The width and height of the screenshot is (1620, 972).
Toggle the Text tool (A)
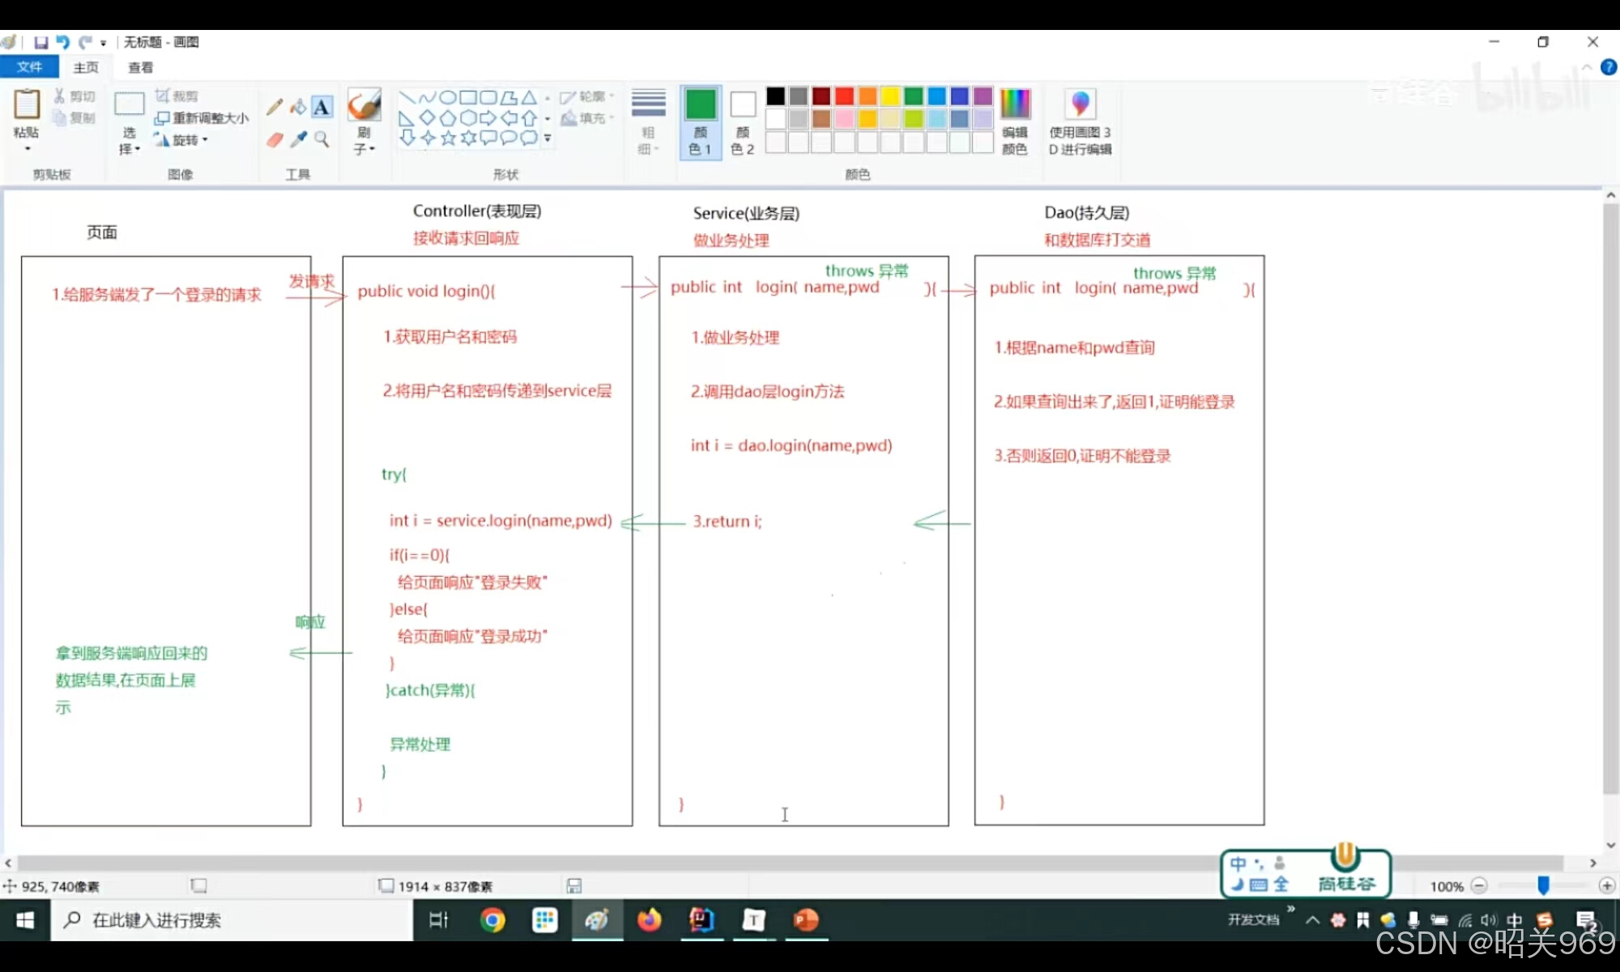tap(322, 107)
